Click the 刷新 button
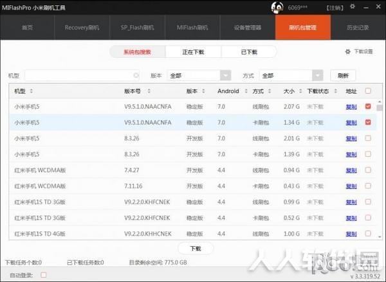The width and height of the screenshot is (386, 282). 343,76
